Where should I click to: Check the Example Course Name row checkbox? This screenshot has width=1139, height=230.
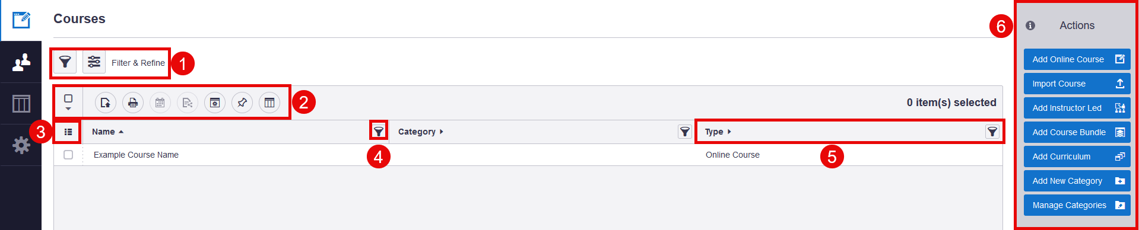point(68,155)
